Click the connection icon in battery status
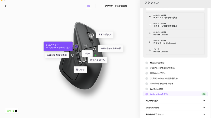The width and height of the screenshot is (211, 118). point(16,111)
